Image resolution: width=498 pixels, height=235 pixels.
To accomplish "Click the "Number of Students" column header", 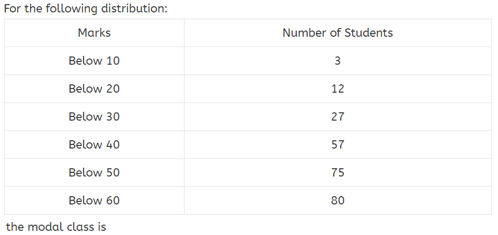I will click(x=338, y=33).
